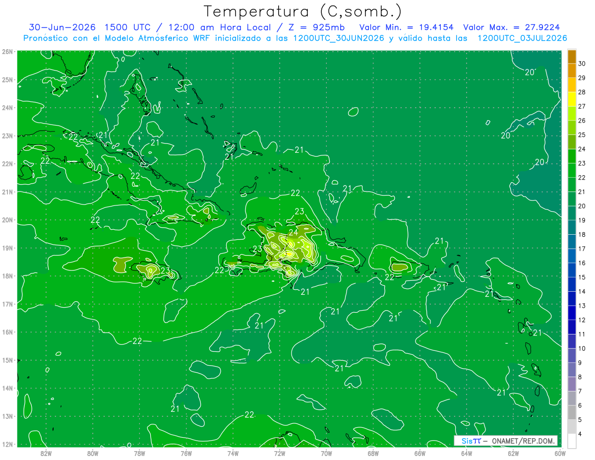Viewport: 595px width, 460px height.
Task: Click legend value 15 on the color scale
Action: 582,277
